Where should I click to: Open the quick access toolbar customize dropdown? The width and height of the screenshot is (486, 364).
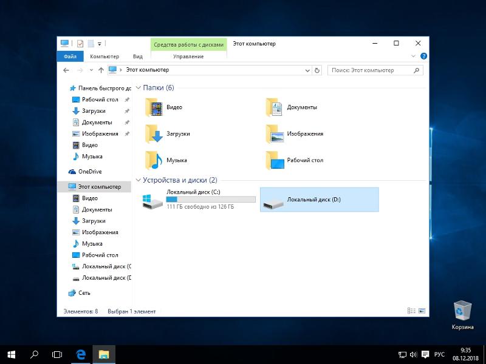tap(100, 44)
